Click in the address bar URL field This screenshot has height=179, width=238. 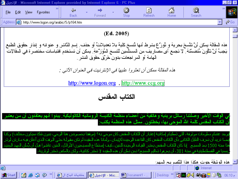point(119,22)
